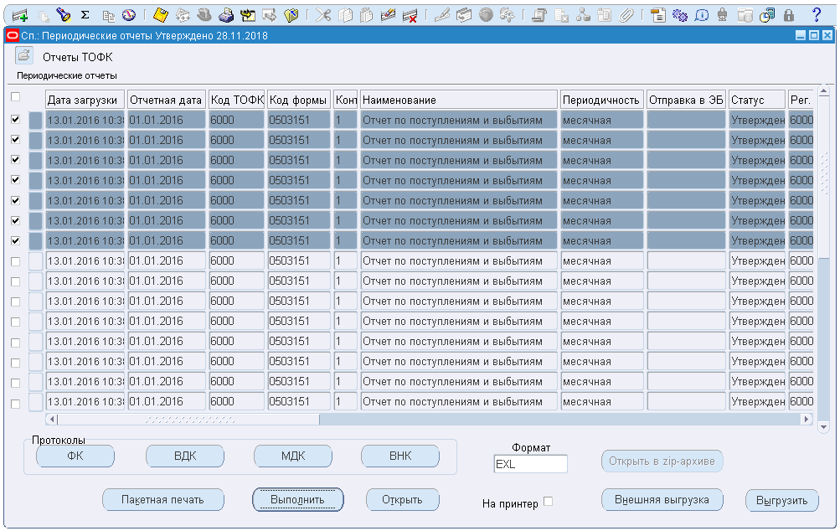Click the Формат input field containing EXL
The image size is (840, 531).
pyautogui.click(x=530, y=464)
